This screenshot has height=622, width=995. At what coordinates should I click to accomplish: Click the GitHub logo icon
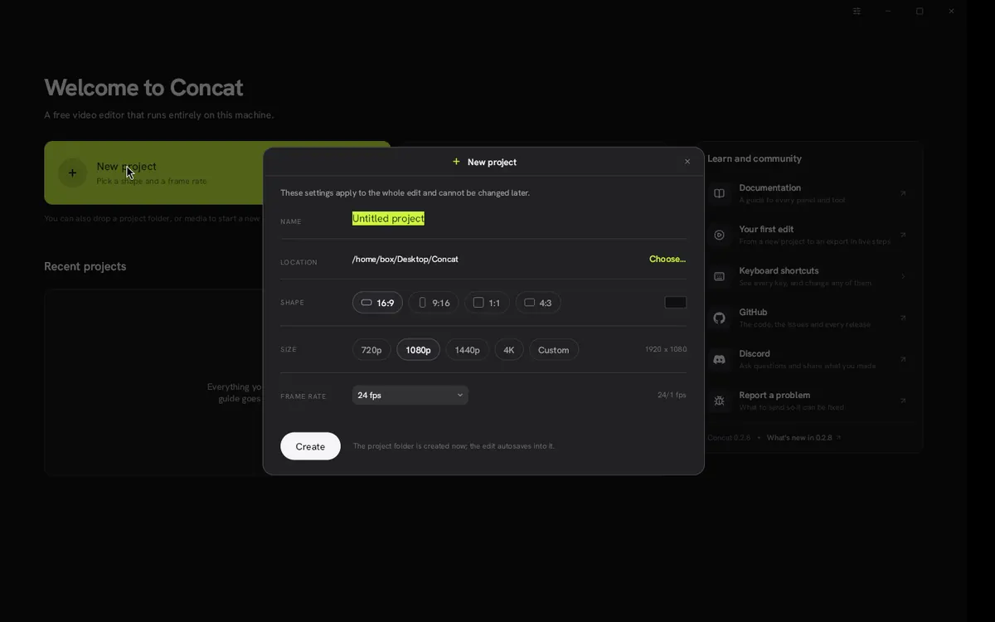tap(719, 318)
